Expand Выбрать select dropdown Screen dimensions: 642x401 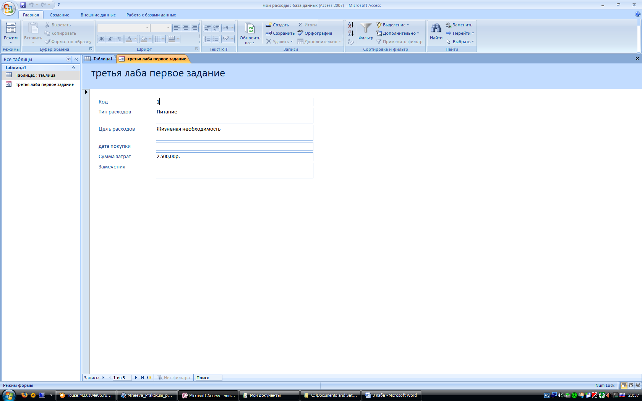click(460, 42)
